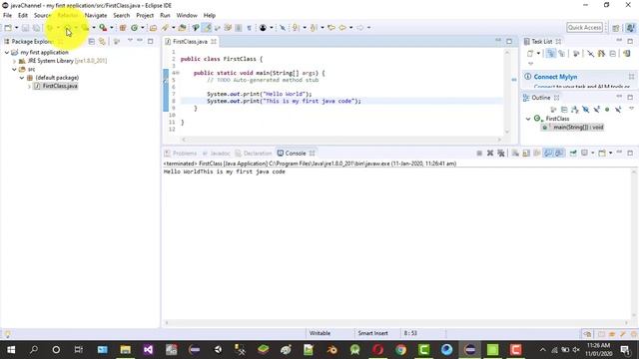Image resolution: width=639 pixels, height=359 pixels.
Task: Open the Navigate menu
Action: point(96,16)
